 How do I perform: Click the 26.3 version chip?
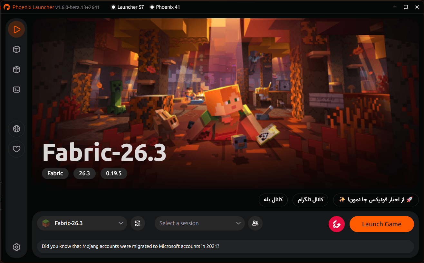point(84,173)
